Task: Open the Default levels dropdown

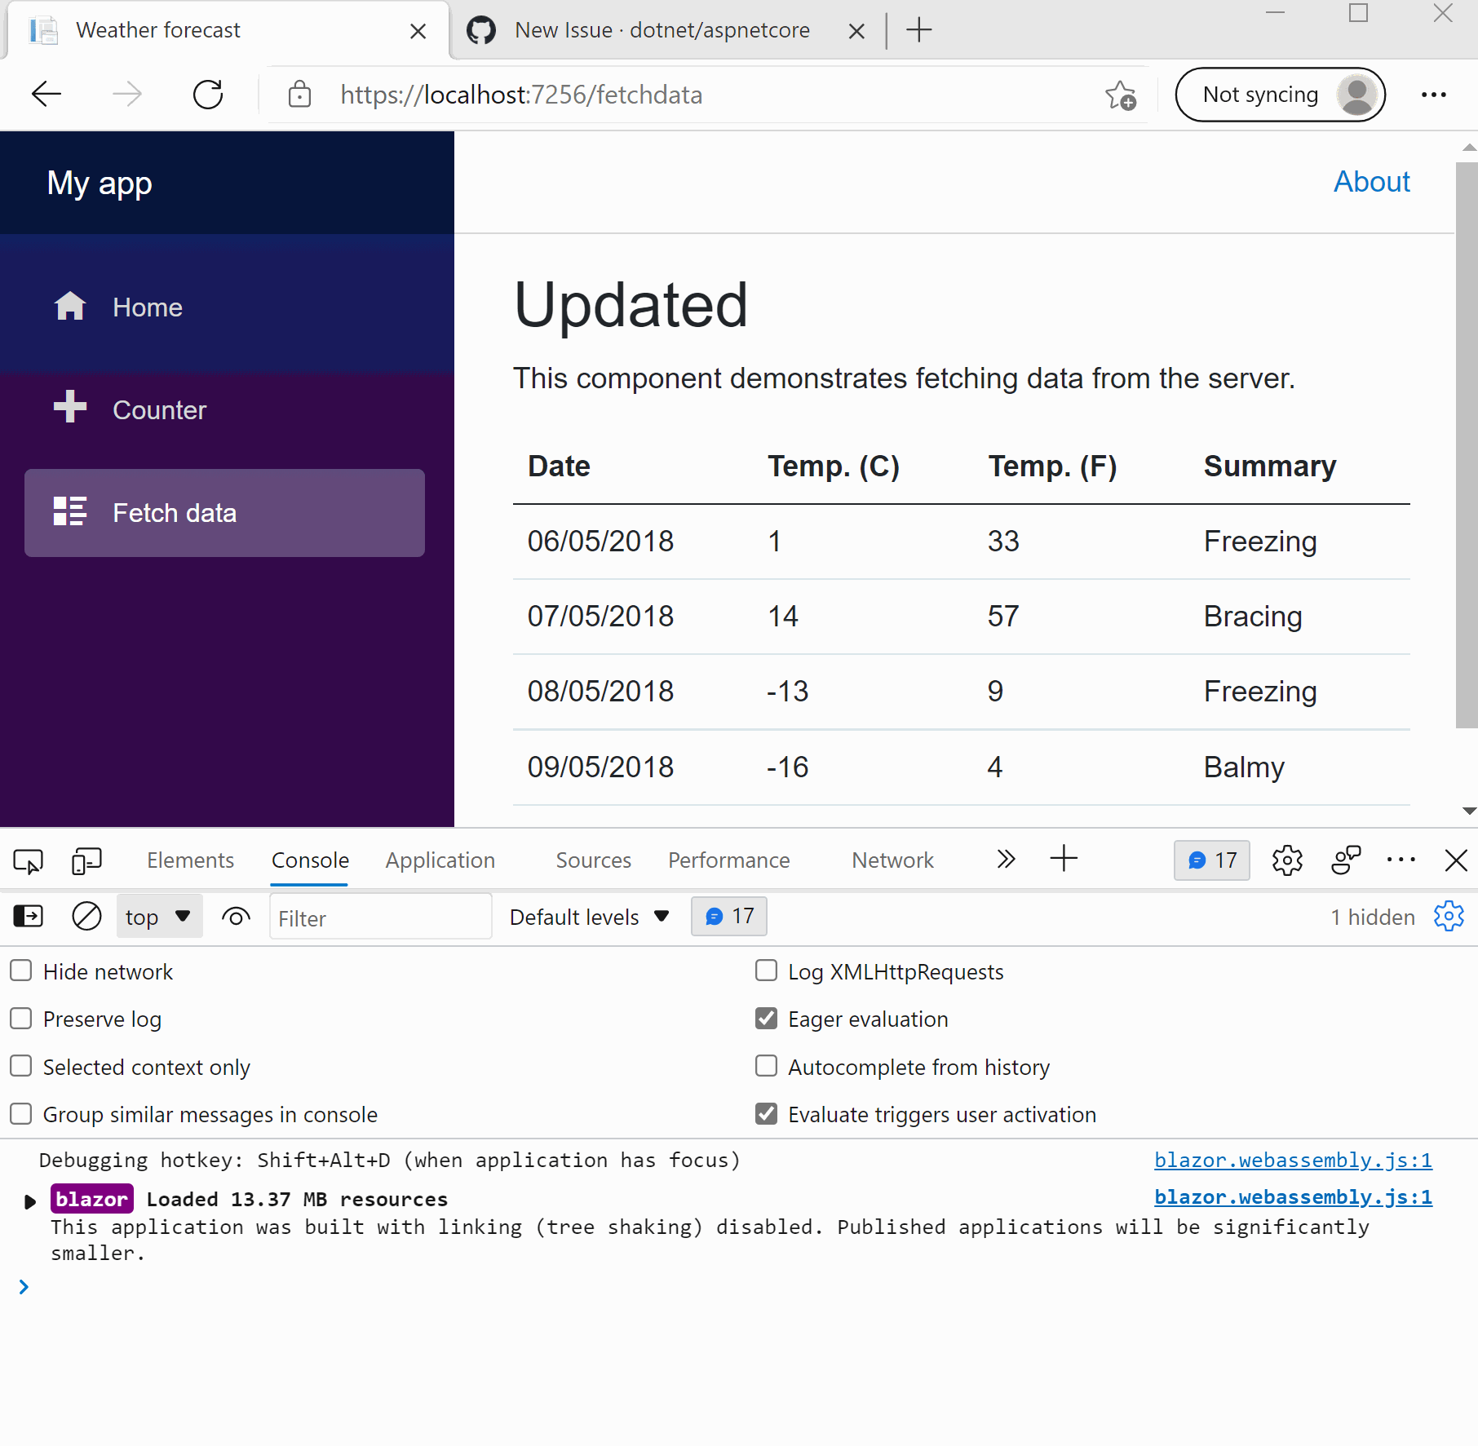Action: (587, 916)
